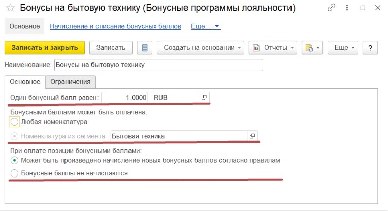Click the document-with-clock icon button
The width and height of the screenshot is (388, 211).
(312, 48)
